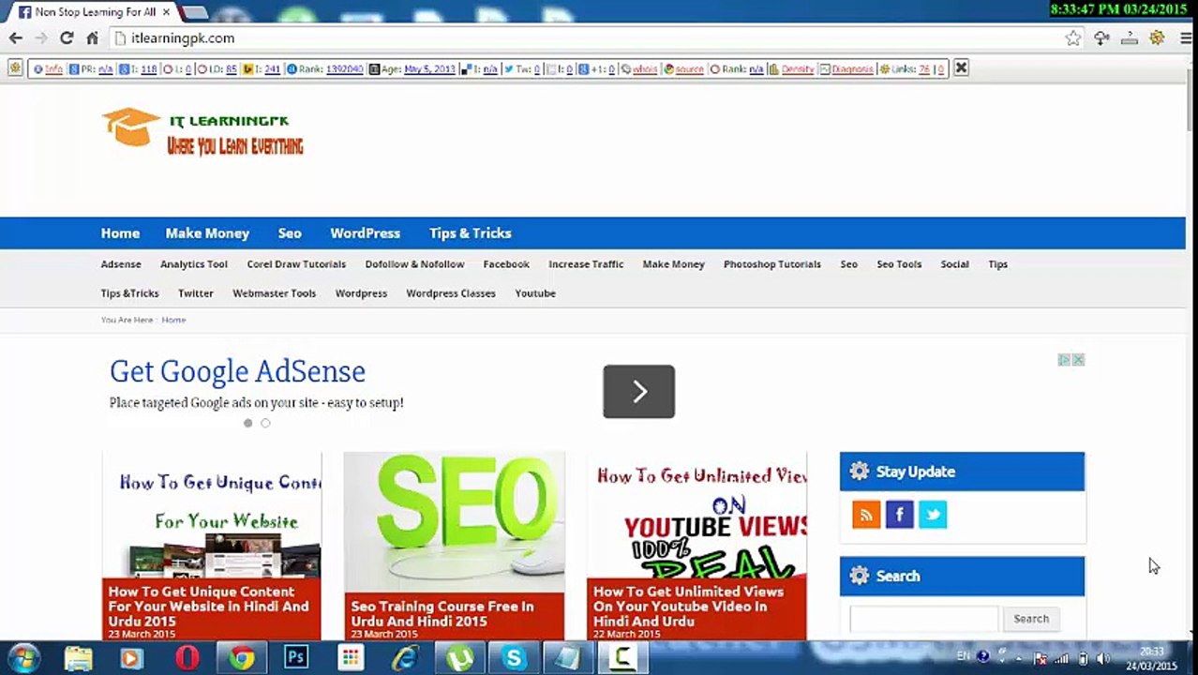Open the Density report link
The image size is (1198, 675).
[x=798, y=69]
